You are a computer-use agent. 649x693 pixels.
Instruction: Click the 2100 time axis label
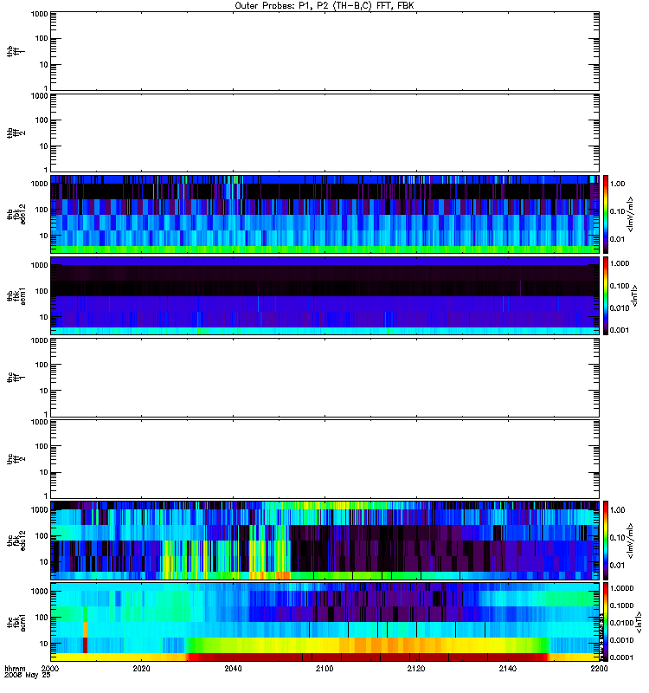tap(324, 669)
